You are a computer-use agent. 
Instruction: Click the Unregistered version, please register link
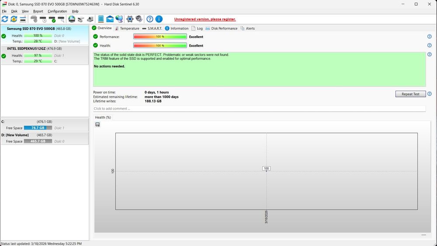click(x=205, y=19)
